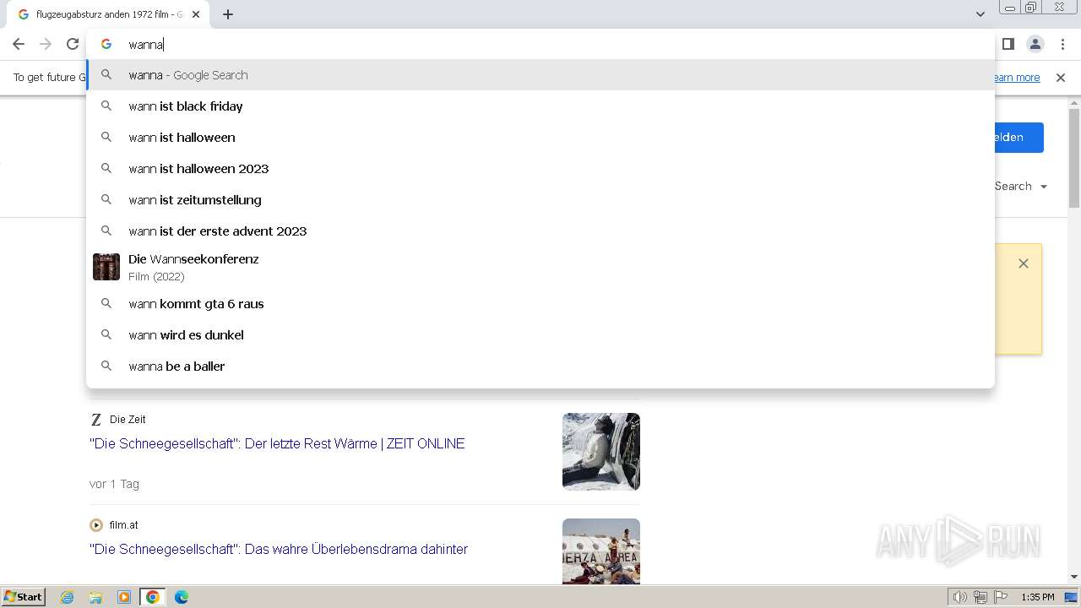
Task: Click search icon beside 'wann ist black friday'
Action: pos(106,106)
